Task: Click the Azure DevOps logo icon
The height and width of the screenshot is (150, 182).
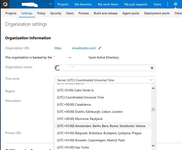Action: click(x=6, y=4)
